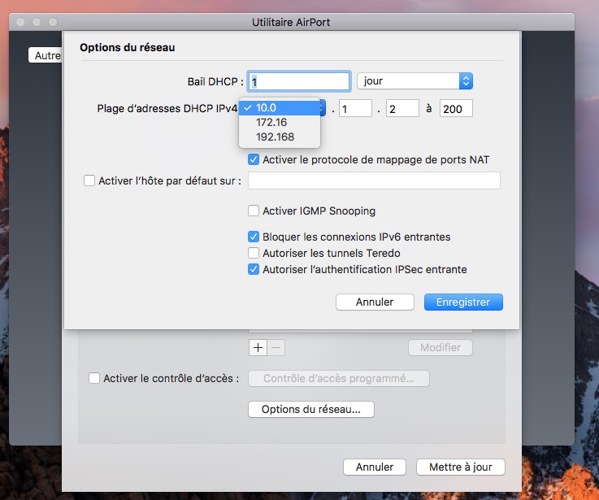Viewport: 599px width, 500px height.
Task: Click the DHCP range start field containing 2
Action: 402,109
